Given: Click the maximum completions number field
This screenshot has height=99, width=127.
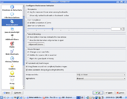Looking at the screenshot, I should tap(117, 29).
